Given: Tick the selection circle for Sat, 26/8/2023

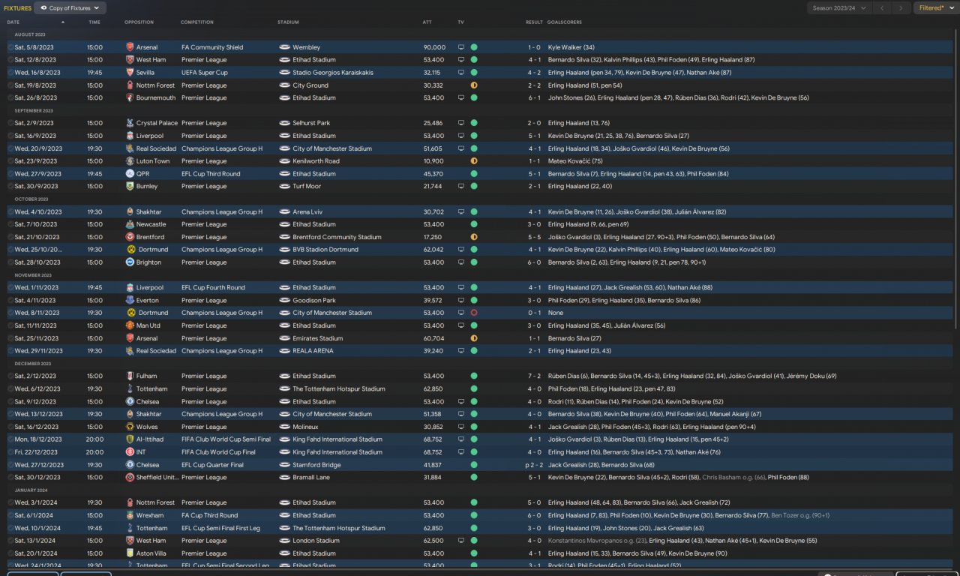Looking at the screenshot, I should point(10,97).
